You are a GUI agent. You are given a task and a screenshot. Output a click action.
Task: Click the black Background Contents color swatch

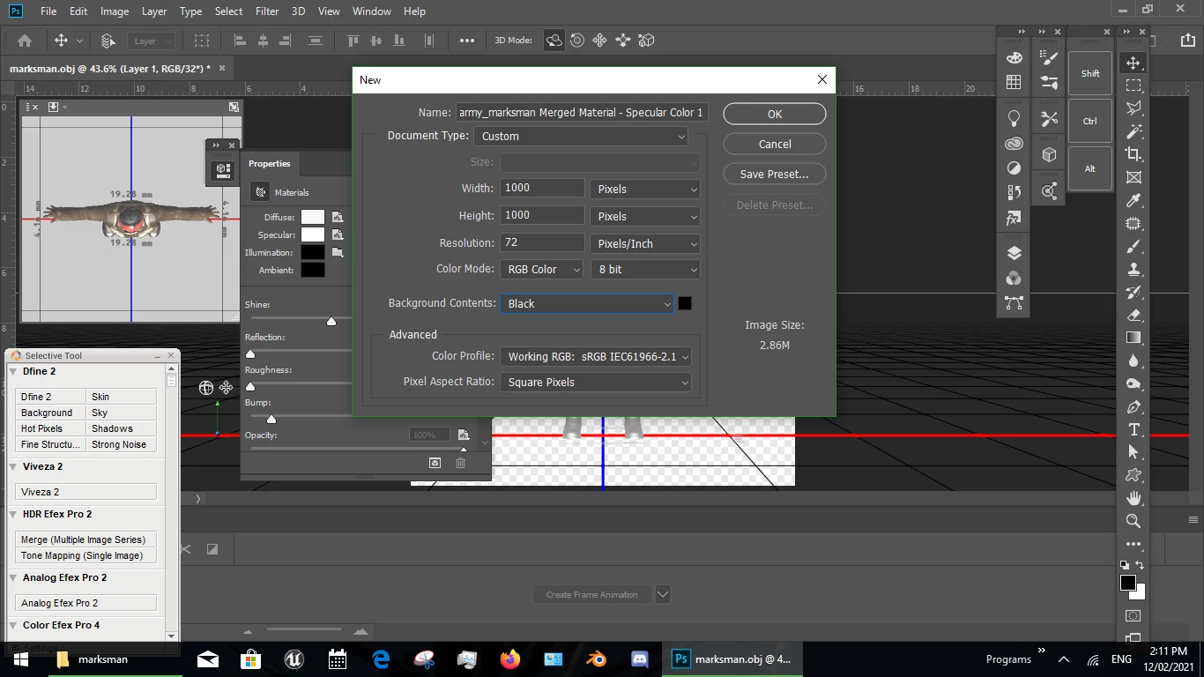pyautogui.click(x=685, y=303)
